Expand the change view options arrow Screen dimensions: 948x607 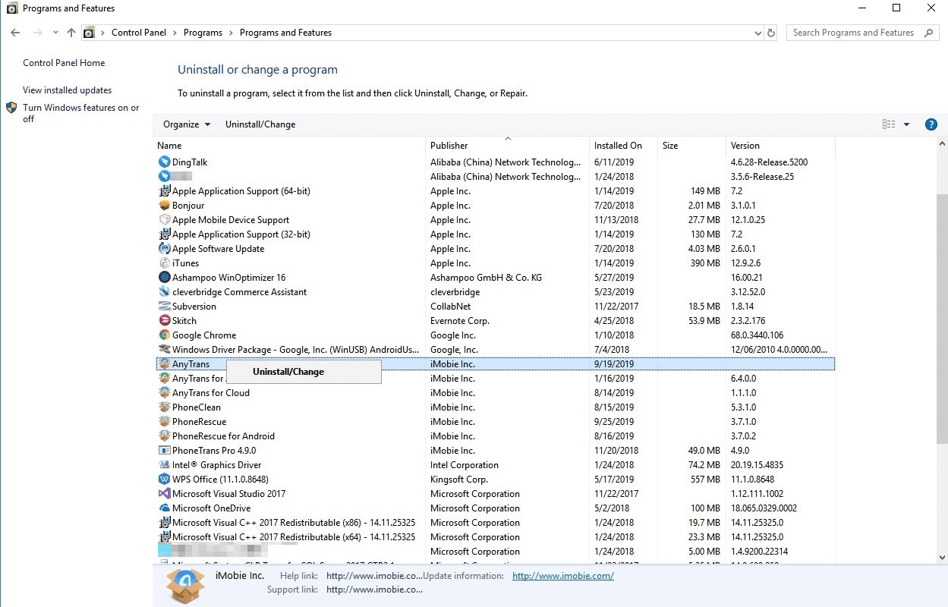pyautogui.click(x=906, y=124)
